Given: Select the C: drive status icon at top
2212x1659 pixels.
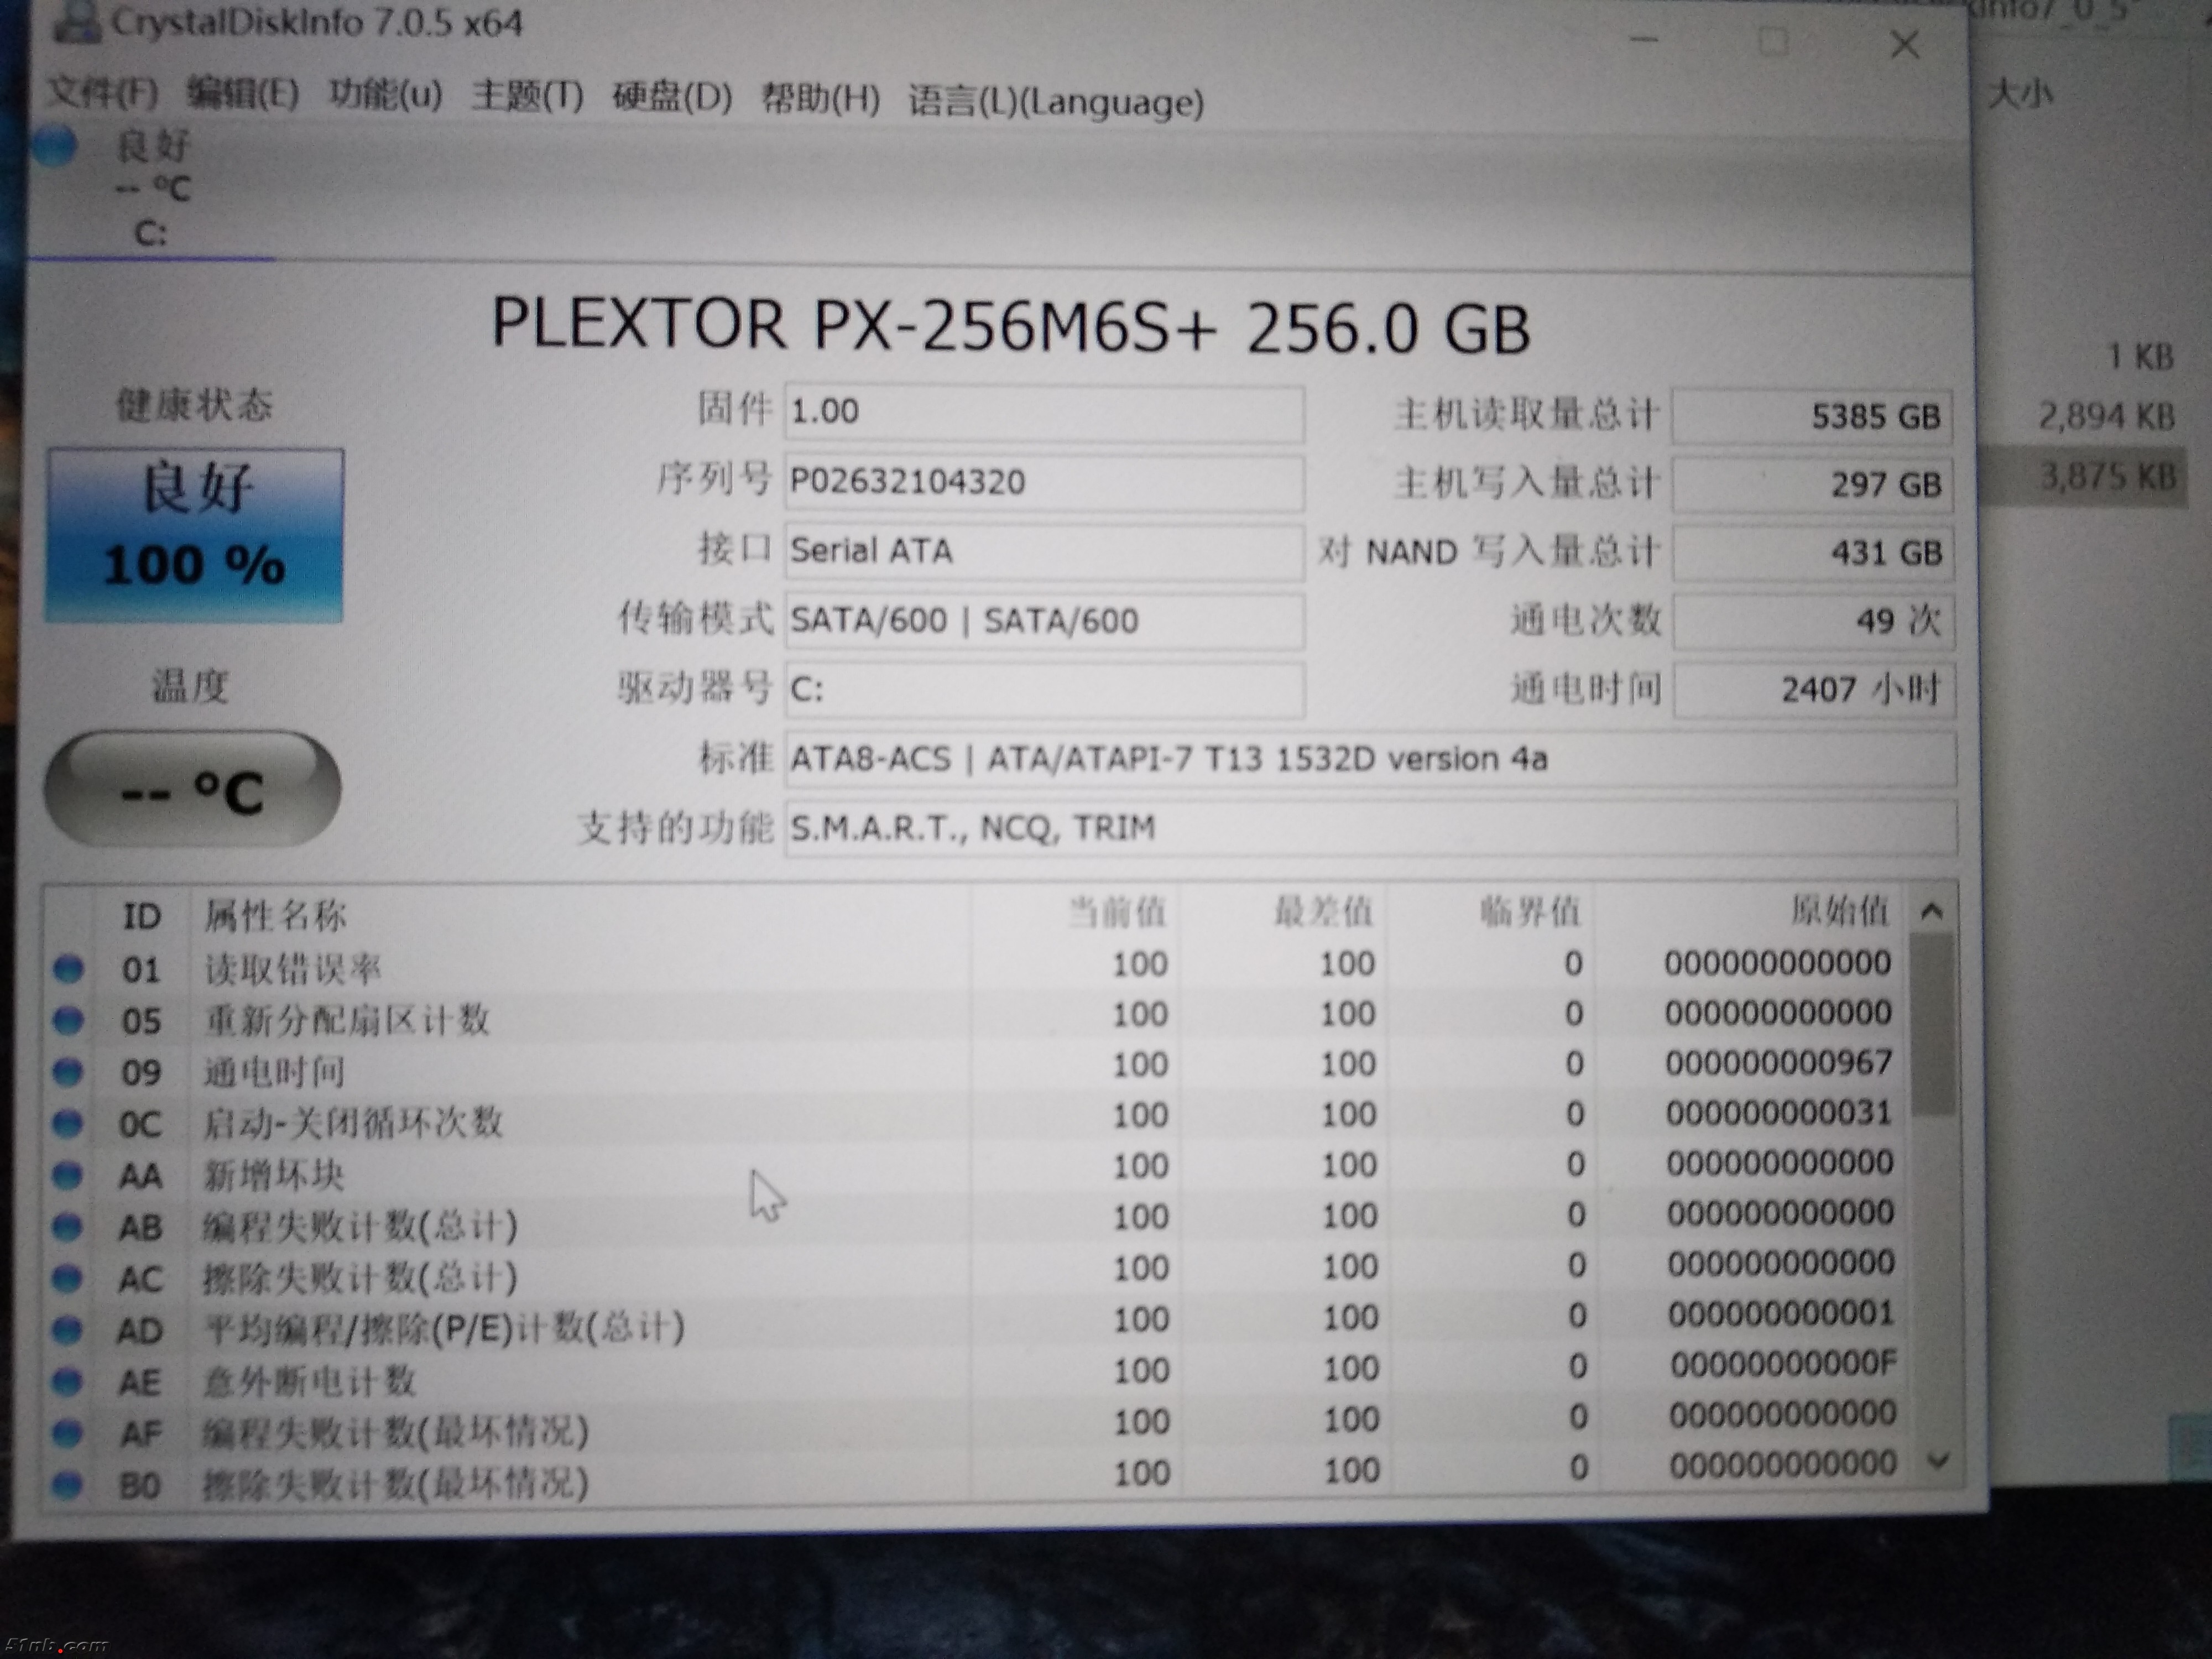Looking at the screenshot, I should pyautogui.click(x=55, y=146).
